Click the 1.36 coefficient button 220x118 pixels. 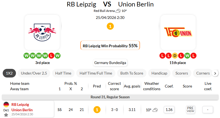click(169, 110)
